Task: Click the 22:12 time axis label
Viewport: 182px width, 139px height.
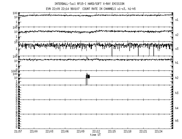Action: coord(96,132)
